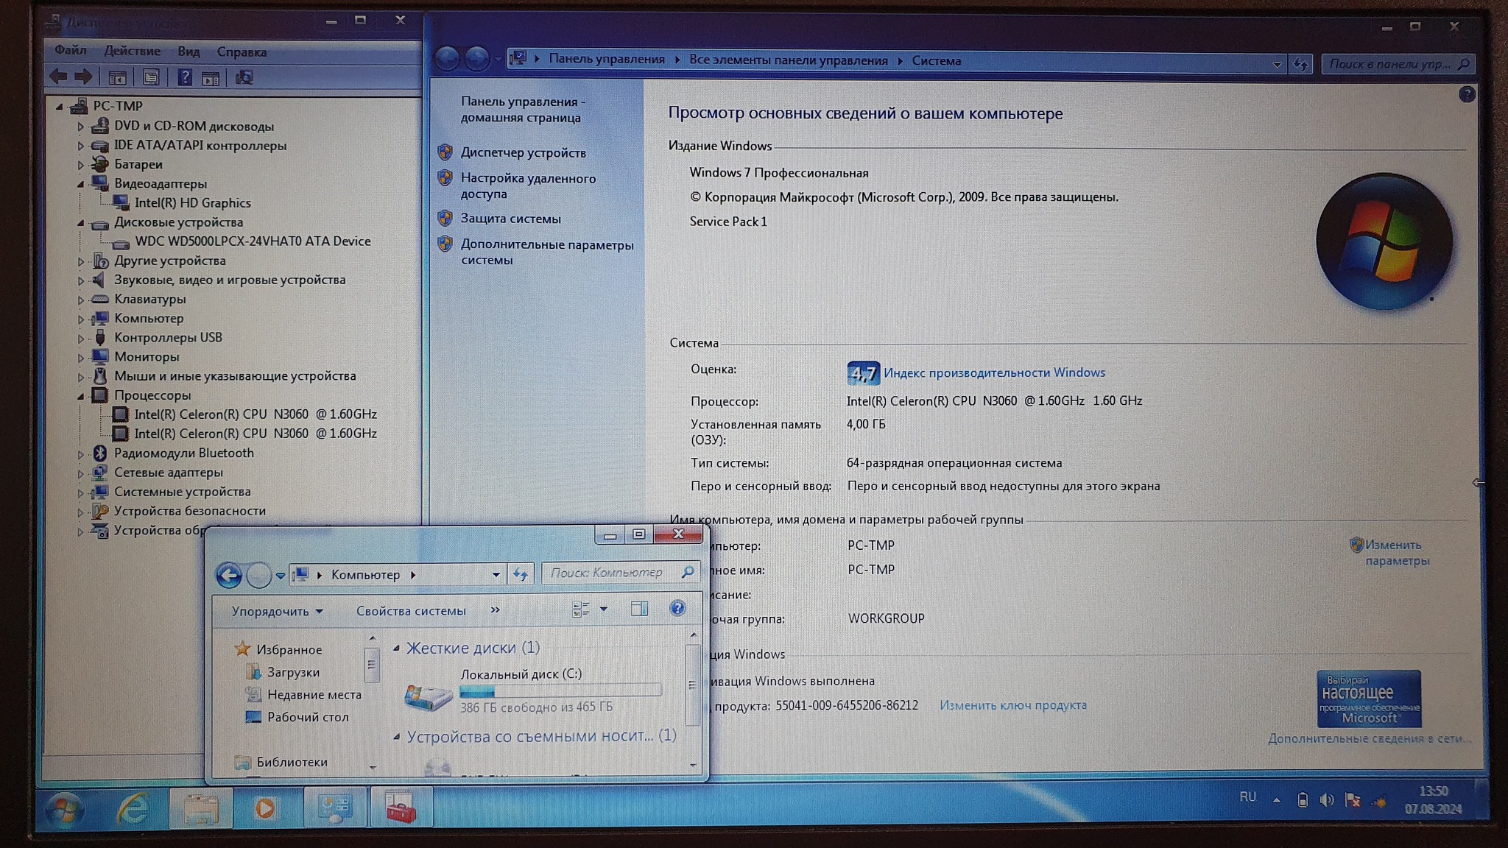Expand the Батареи tree node
Screen dimensions: 1508x848
coord(81,165)
